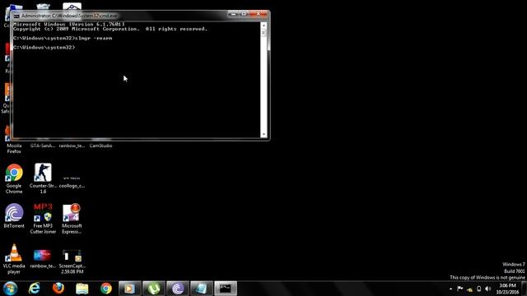Click the Show desktop strip at taskbar end
Image resolution: width=527 pixels, height=296 pixels.
[525, 289]
